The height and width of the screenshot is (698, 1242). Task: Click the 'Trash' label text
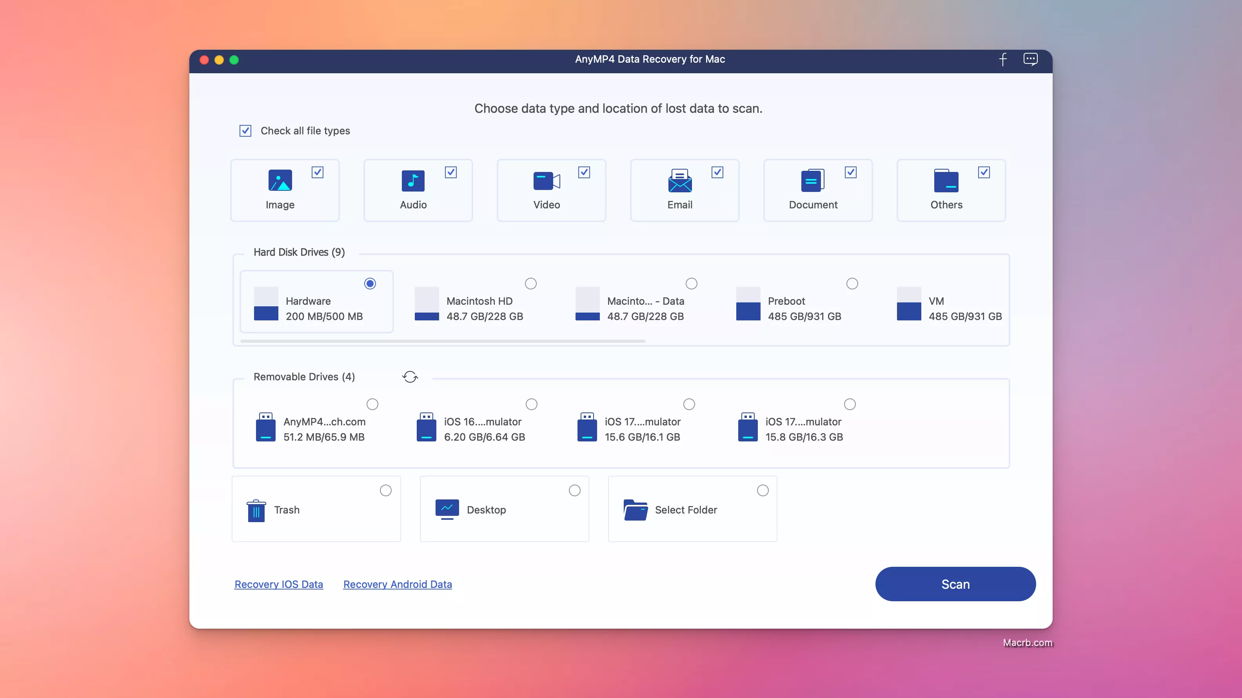(x=287, y=510)
